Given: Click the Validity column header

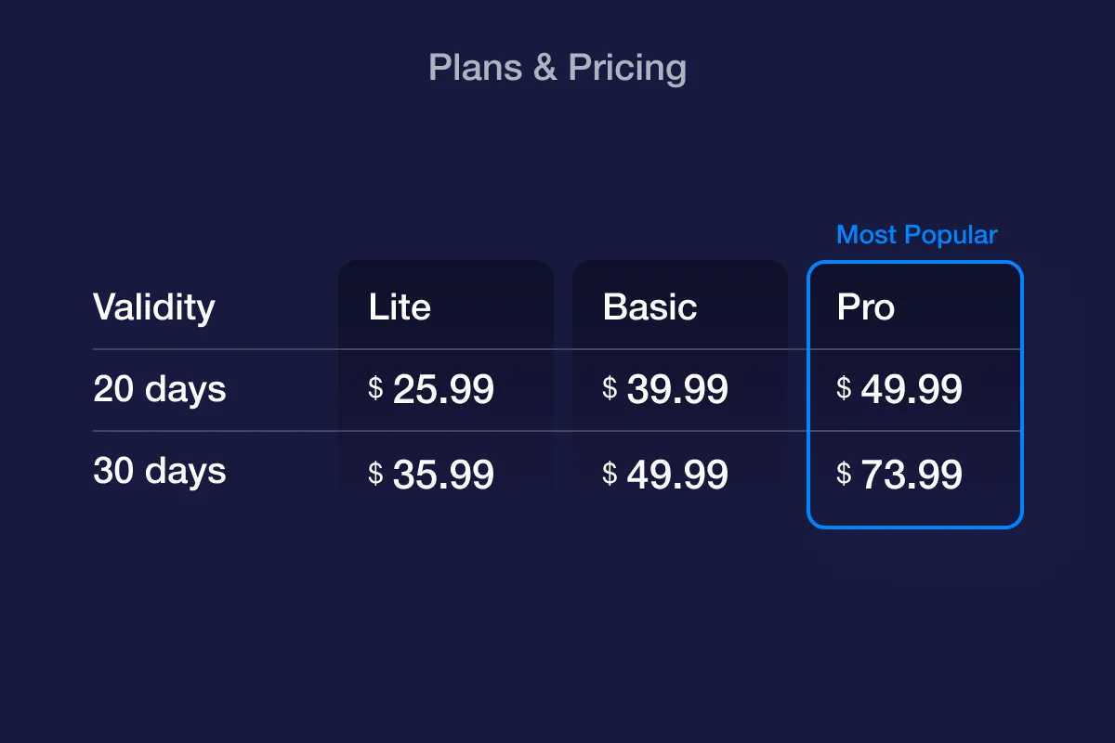Looking at the screenshot, I should point(154,307).
